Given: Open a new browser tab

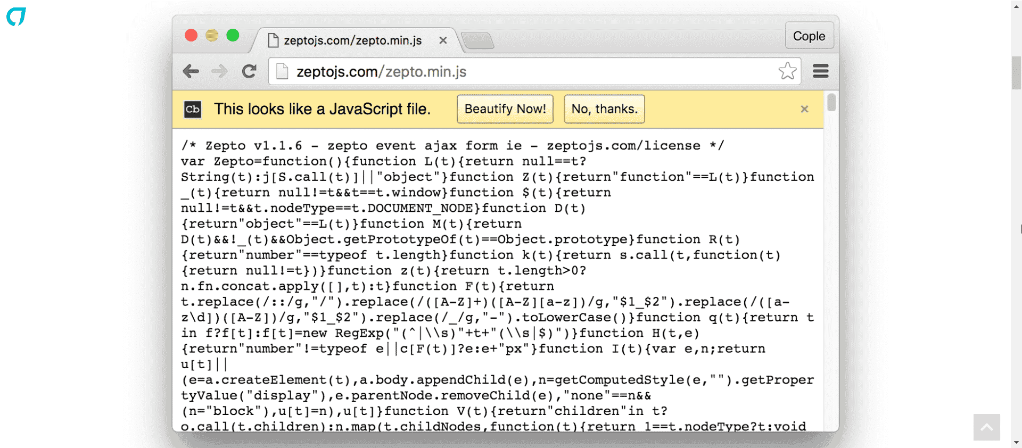Looking at the screenshot, I should click(x=477, y=40).
